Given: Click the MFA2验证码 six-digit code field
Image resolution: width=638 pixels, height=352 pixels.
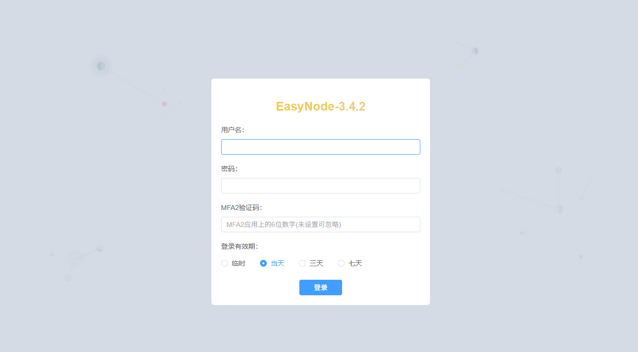Looking at the screenshot, I should [320, 224].
